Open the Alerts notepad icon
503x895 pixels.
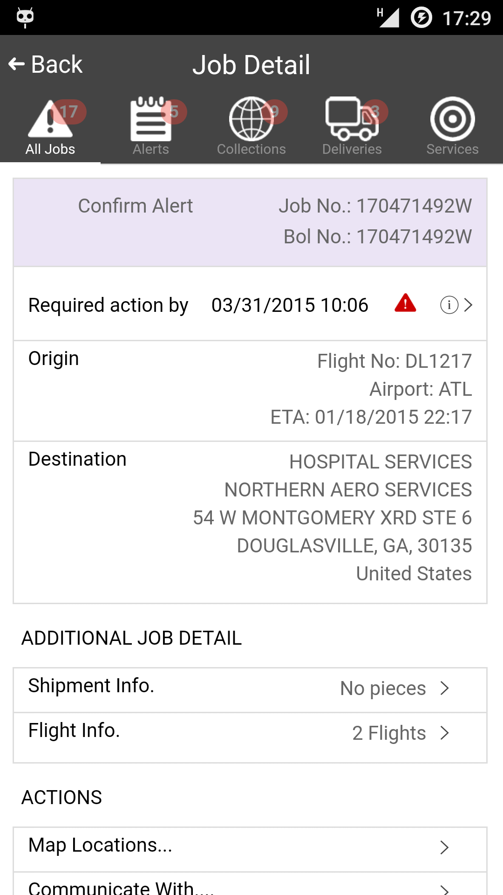pyautogui.click(x=151, y=118)
